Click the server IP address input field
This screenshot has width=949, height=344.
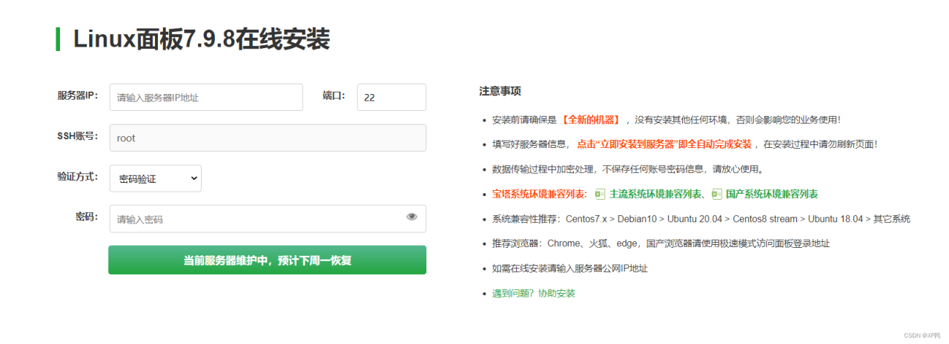pos(206,98)
